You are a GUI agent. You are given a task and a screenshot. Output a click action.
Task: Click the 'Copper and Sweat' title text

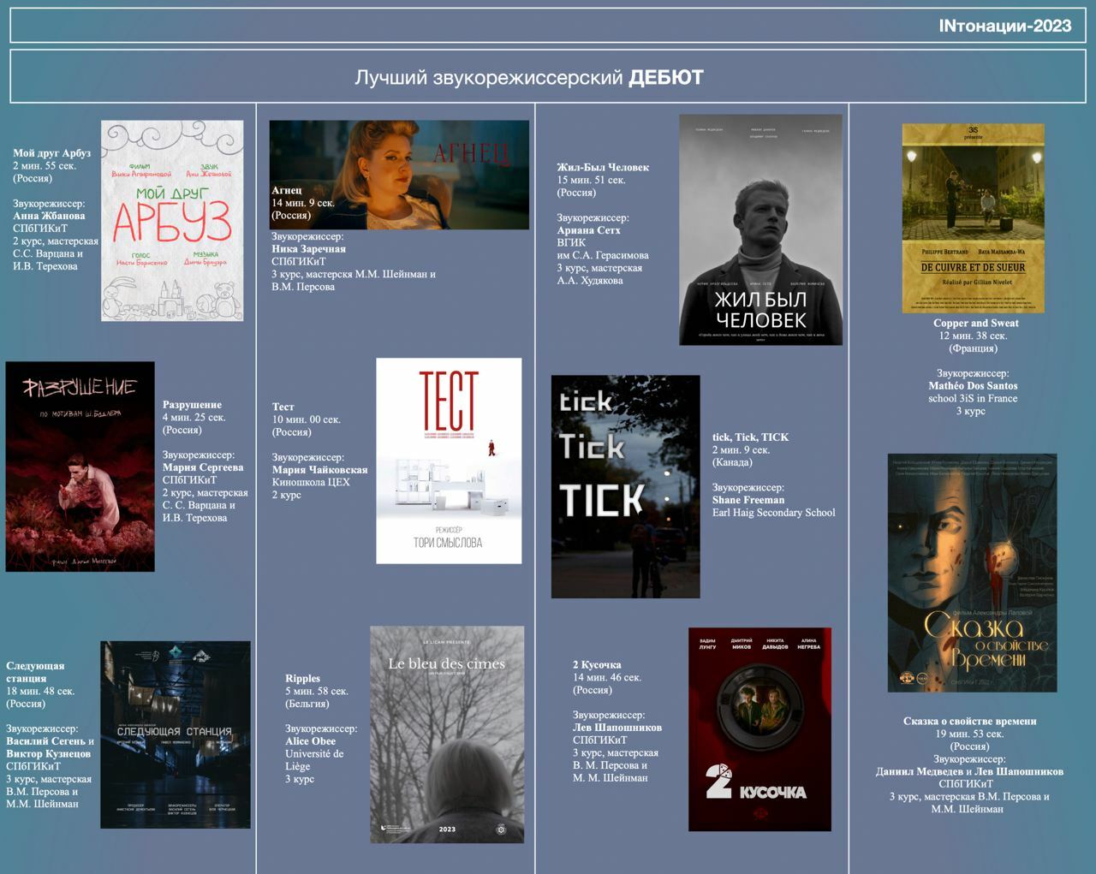(976, 323)
